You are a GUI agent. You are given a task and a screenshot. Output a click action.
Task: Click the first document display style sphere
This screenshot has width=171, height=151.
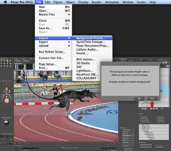click(x=1, y=136)
